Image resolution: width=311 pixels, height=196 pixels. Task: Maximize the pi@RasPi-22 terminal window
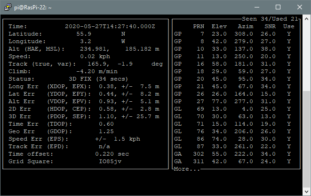tap(278, 8)
